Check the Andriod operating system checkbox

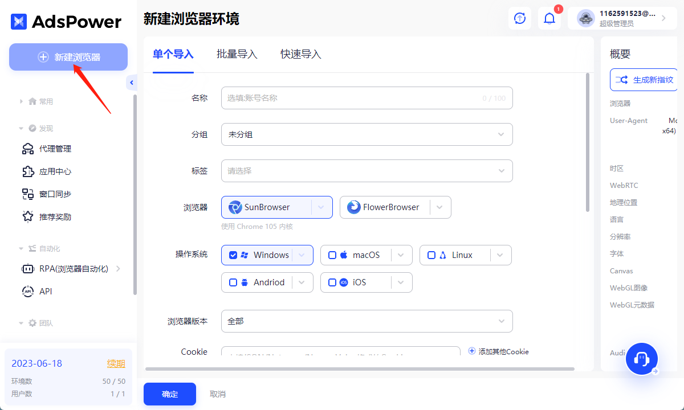tap(233, 282)
